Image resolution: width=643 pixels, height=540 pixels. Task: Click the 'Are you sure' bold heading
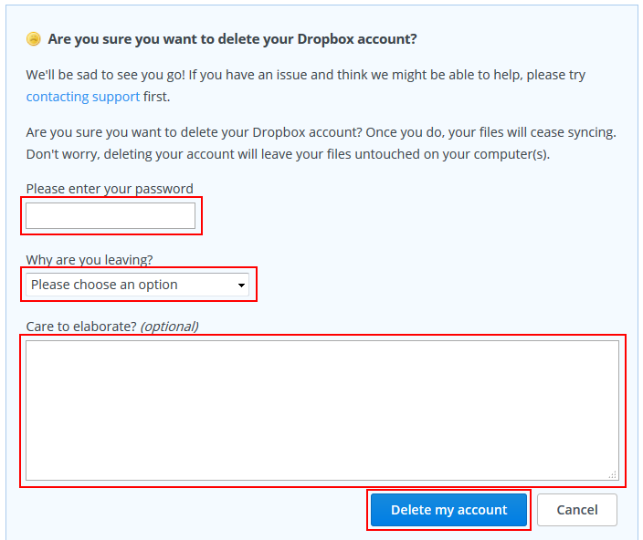coord(232,39)
